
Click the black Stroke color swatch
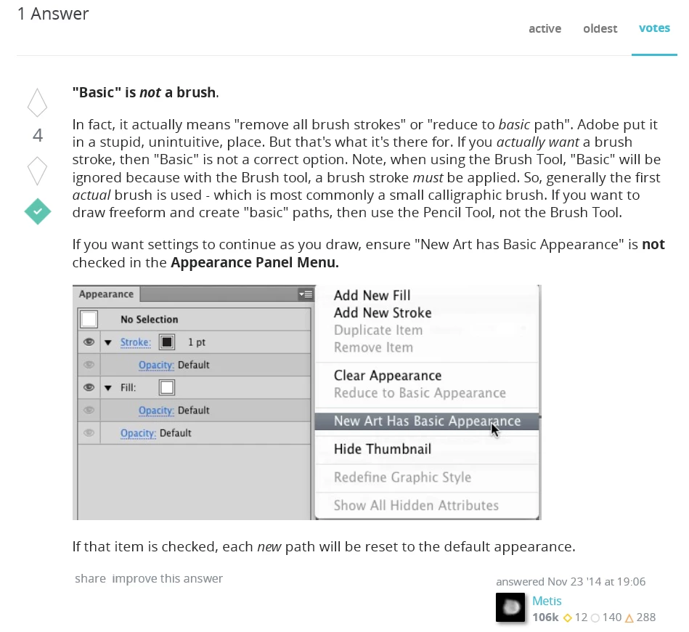click(167, 341)
